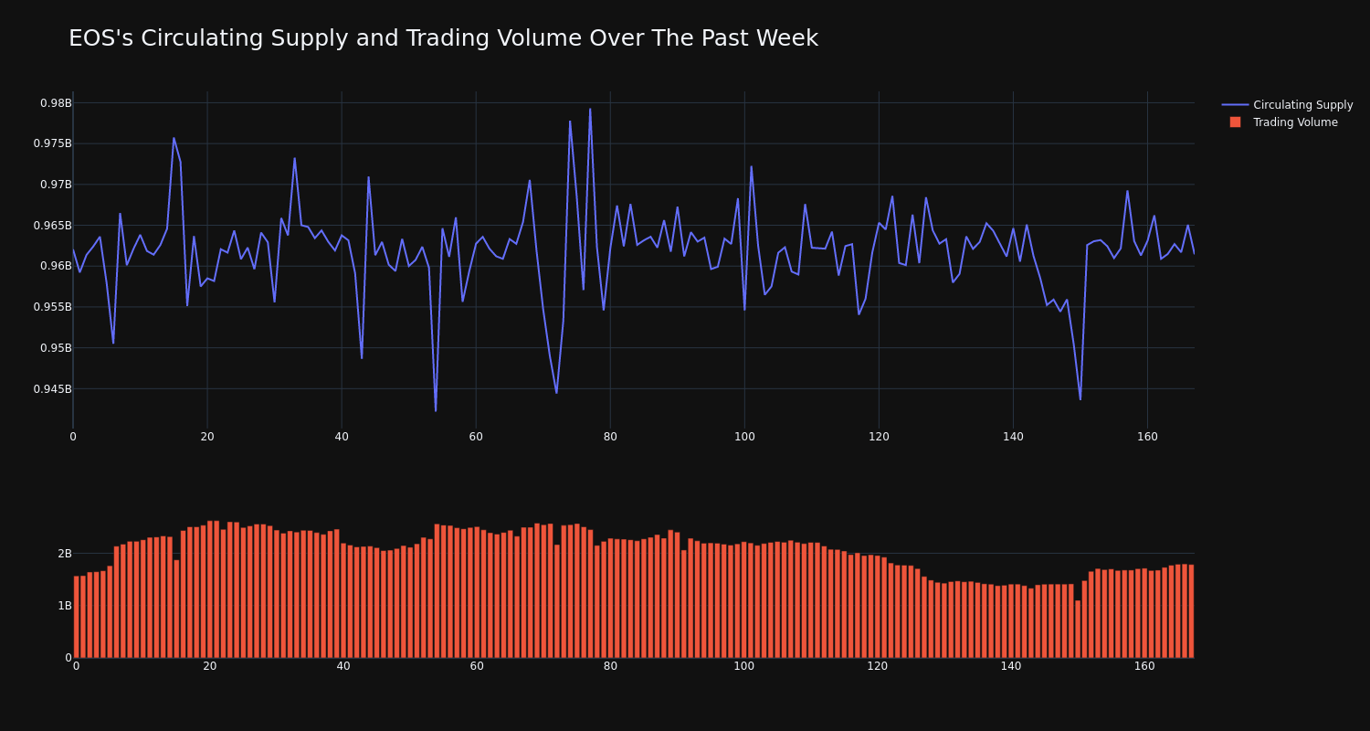Click the 20 tick label under line chart
This screenshot has width=1370, height=731.
click(207, 437)
